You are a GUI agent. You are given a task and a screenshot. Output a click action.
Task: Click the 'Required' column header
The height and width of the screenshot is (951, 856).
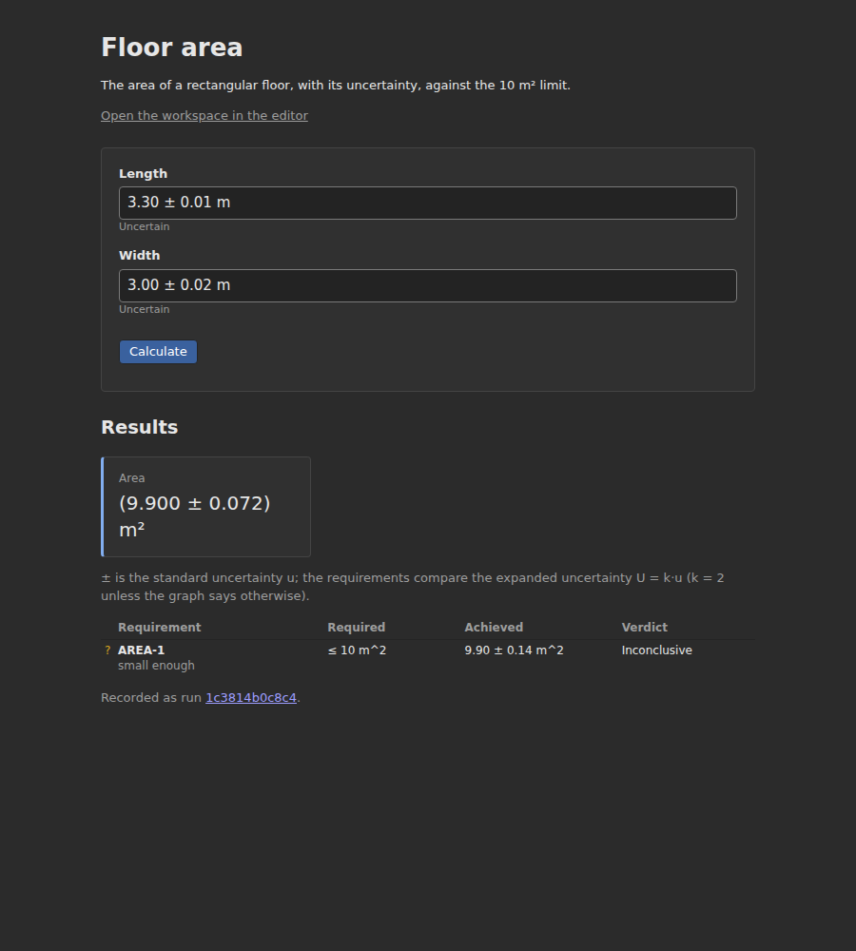(356, 628)
